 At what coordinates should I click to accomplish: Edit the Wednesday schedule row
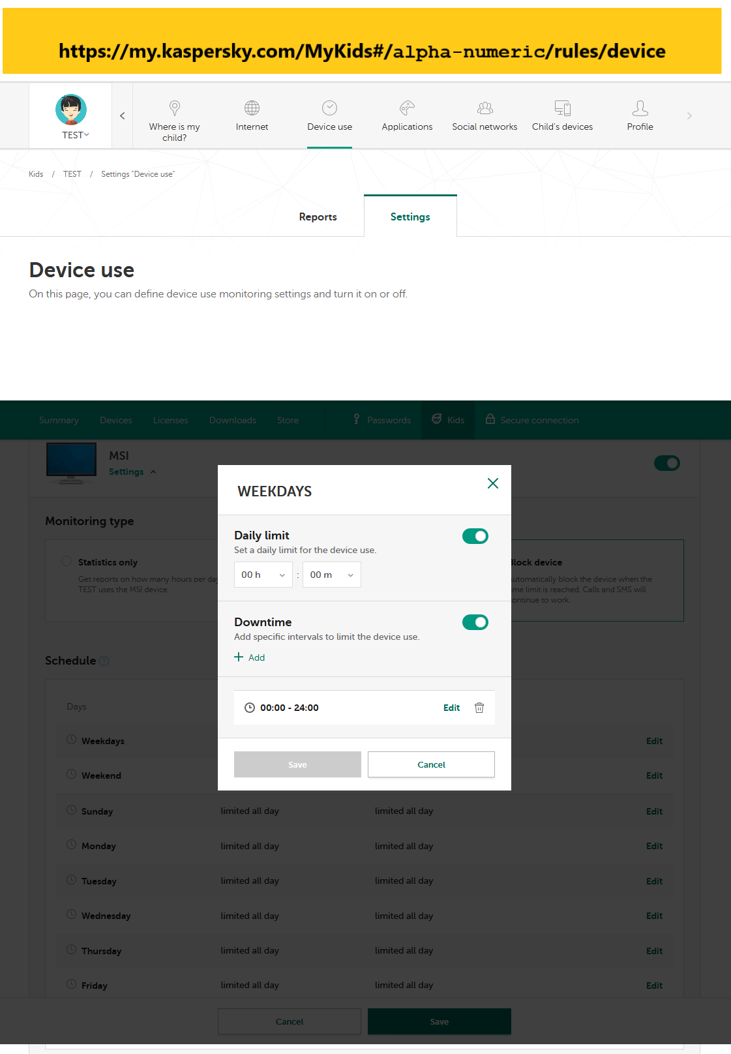(654, 916)
